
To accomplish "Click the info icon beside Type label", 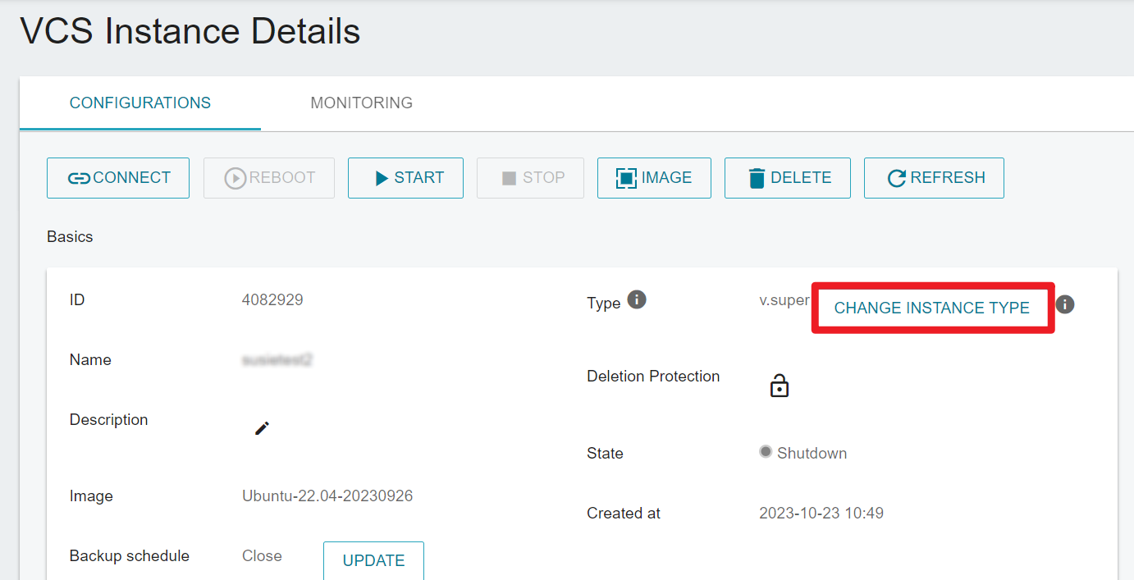I will pyautogui.click(x=637, y=299).
